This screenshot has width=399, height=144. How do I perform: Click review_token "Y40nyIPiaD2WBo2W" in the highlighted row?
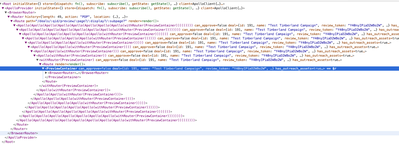236,68
